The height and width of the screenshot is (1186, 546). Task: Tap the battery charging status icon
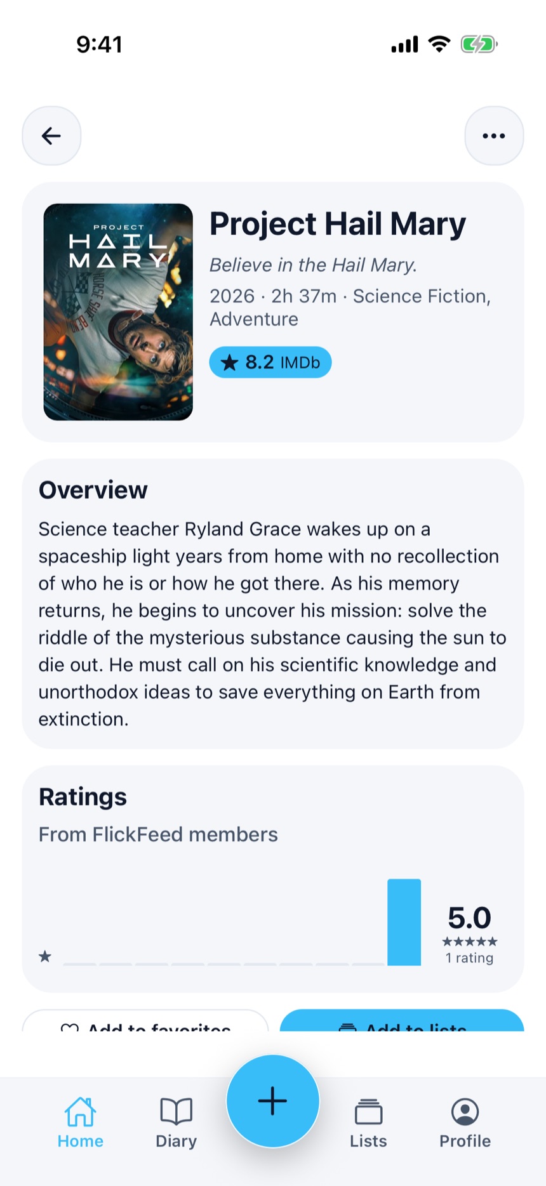click(479, 44)
